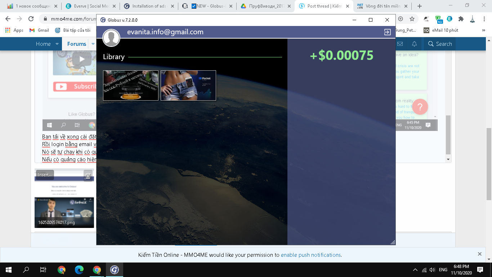
Task: Open Windows taskbar search
Action: click(x=26, y=270)
